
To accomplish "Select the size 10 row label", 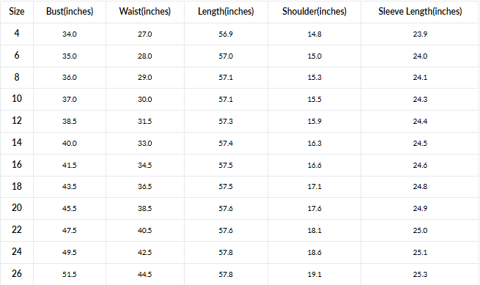I will (17, 99).
